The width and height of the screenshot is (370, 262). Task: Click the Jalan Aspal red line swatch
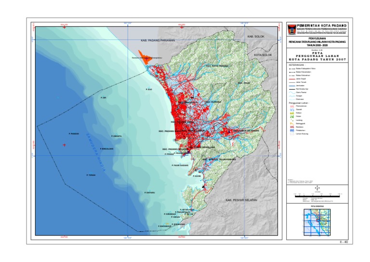click(x=292, y=79)
